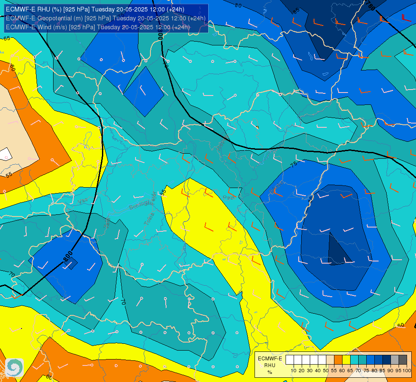
Task: Click the '85' contour label at the map top
Action: (296, 10)
